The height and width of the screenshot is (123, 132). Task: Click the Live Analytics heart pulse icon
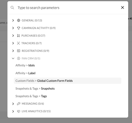pyautogui.click(x=19, y=111)
